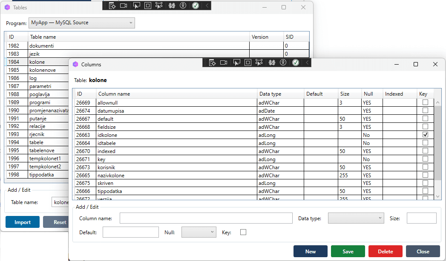Uncheck the Key checkbox for idkolone
Viewport: 446px width, 261px height.
coord(425,135)
